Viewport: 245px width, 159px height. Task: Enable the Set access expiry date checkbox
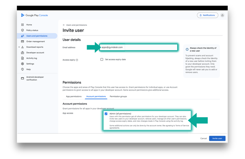coord(102,59)
